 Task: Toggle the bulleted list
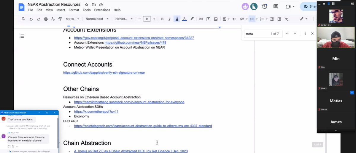tap(252, 19)
